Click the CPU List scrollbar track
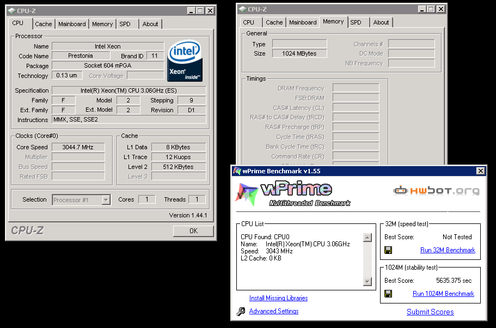 [368, 259]
